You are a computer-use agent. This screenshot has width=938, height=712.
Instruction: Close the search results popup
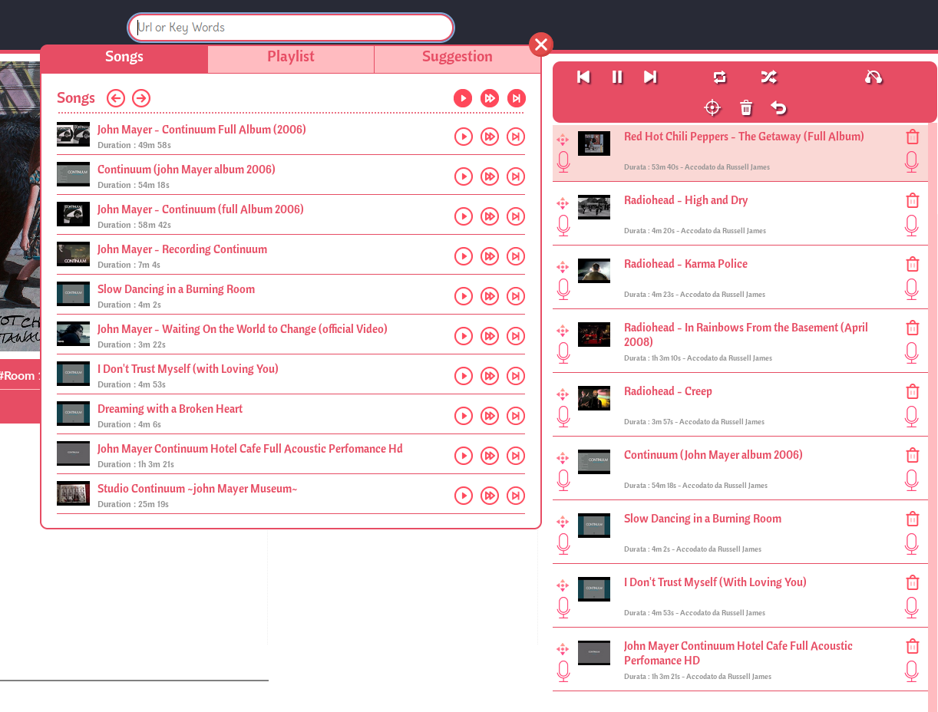pyautogui.click(x=541, y=44)
